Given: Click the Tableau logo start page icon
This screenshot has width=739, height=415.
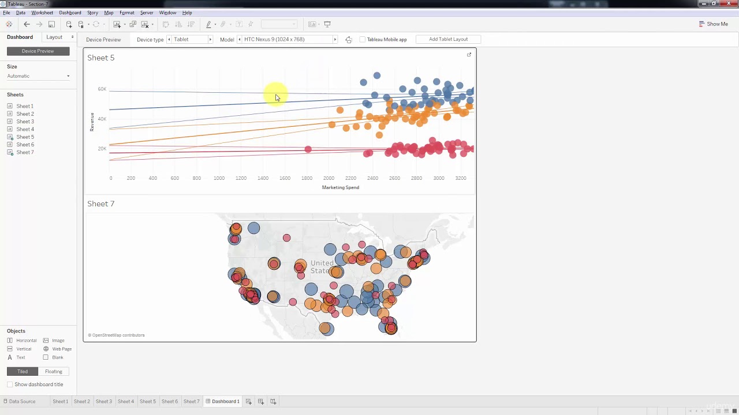Looking at the screenshot, I should pyautogui.click(x=9, y=24).
